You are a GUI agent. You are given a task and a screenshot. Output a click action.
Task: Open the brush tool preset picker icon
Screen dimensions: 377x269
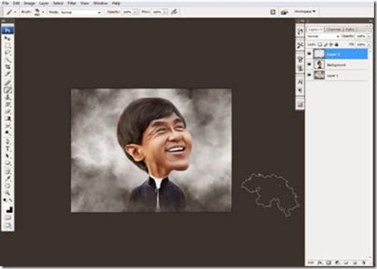[x=11, y=11]
